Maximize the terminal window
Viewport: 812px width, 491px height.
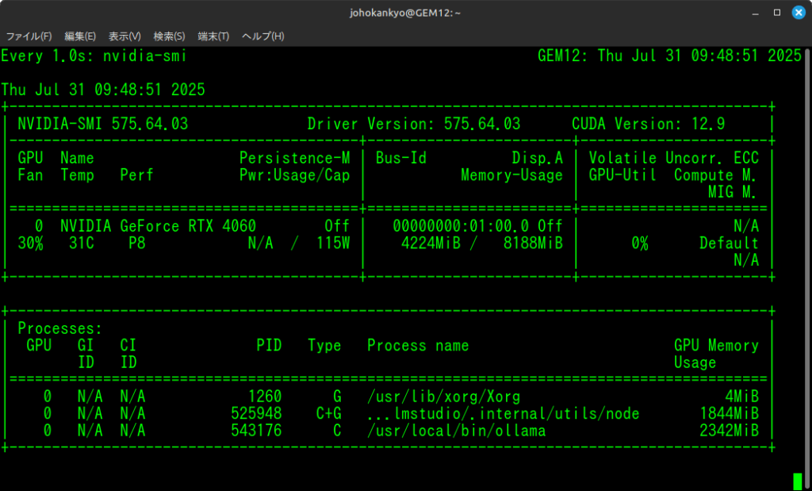(x=776, y=12)
